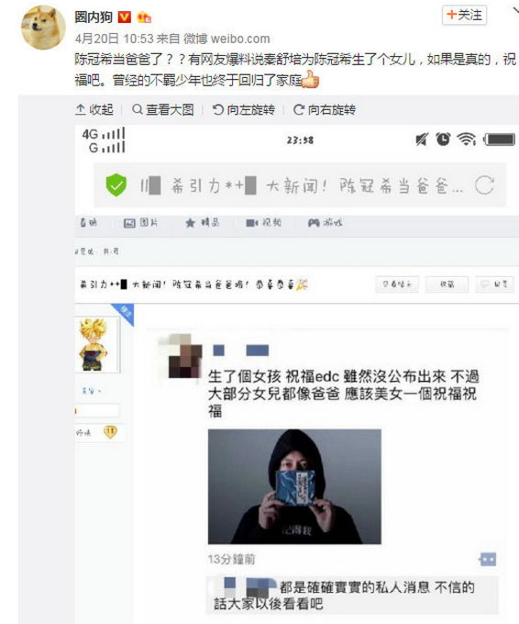Follow the account with +关注 button
Viewport: 519px width, 624px height.
(464, 15)
